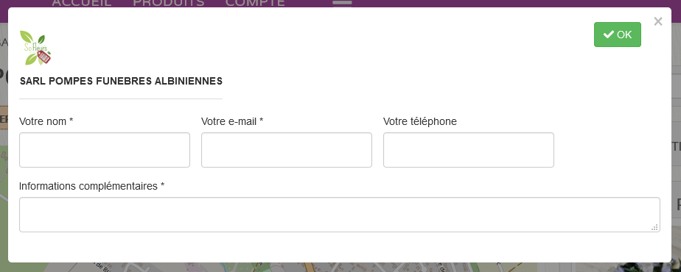Focus the Votre téléphone input field
This screenshot has height=272, width=681.
pyautogui.click(x=469, y=150)
